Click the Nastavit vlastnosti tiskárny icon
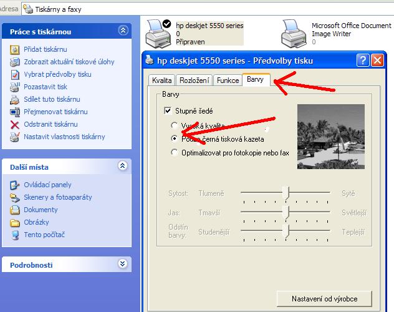The height and width of the screenshot is (312, 394). pos(15,137)
